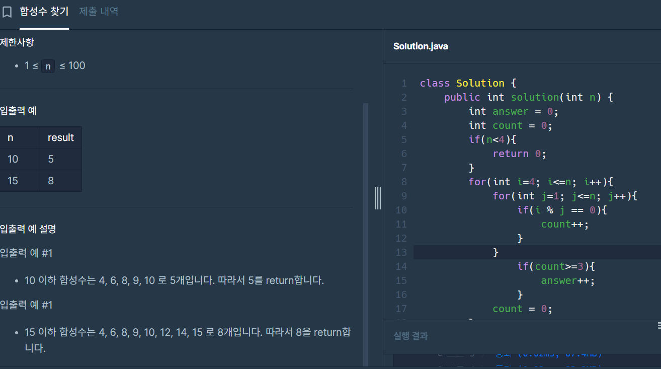Click the 'public int solution(int n)' line
Screen dimensions: 661x369
click(x=528, y=97)
